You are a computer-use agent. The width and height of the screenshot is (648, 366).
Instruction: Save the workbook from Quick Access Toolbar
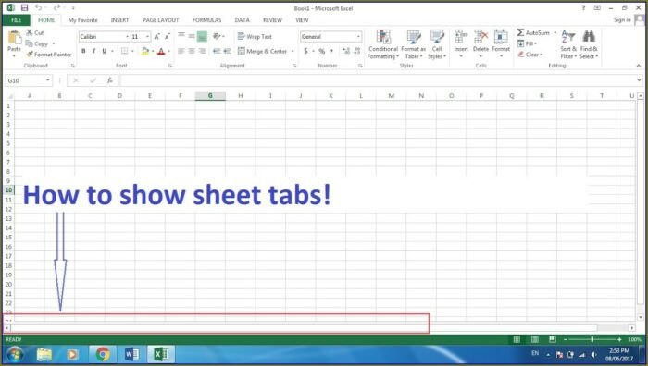point(25,7)
